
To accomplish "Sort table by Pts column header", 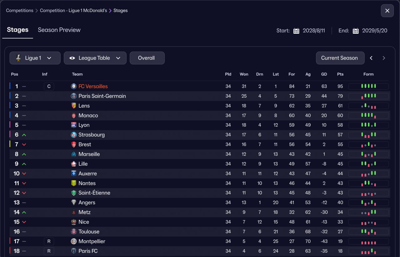I will (x=340, y=74).
